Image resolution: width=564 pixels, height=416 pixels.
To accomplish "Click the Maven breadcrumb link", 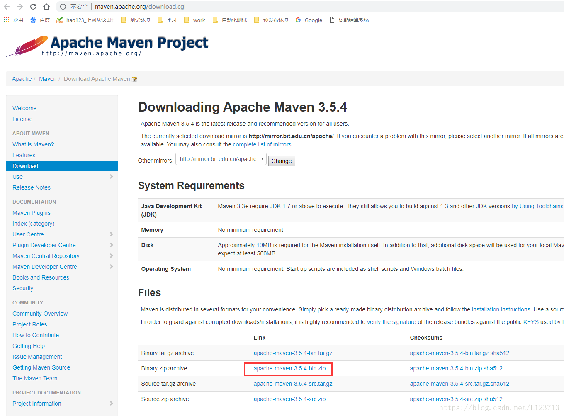I will (48, 79).
